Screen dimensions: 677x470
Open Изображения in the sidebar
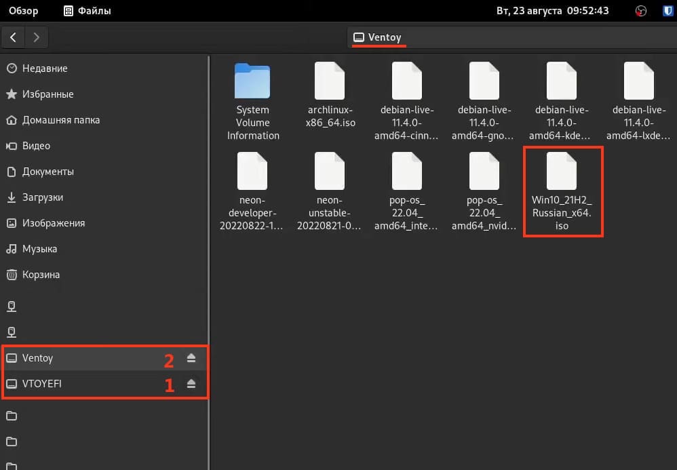click(x=104, y=223)
